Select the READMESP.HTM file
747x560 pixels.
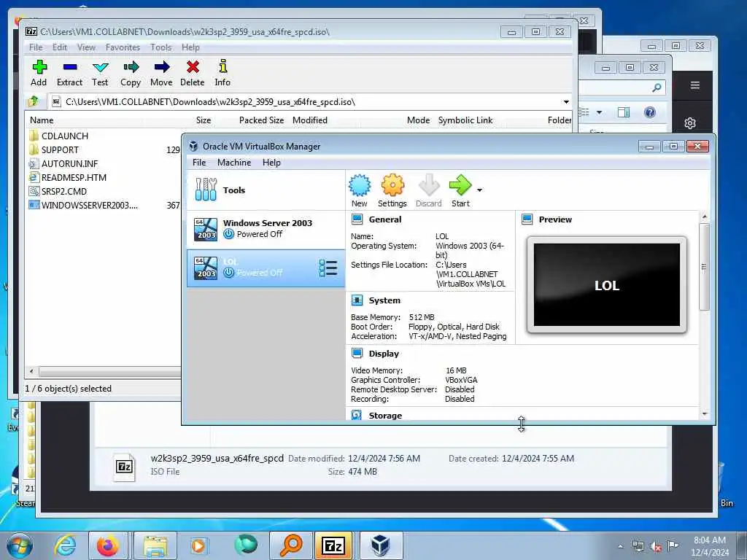[74, 177]
